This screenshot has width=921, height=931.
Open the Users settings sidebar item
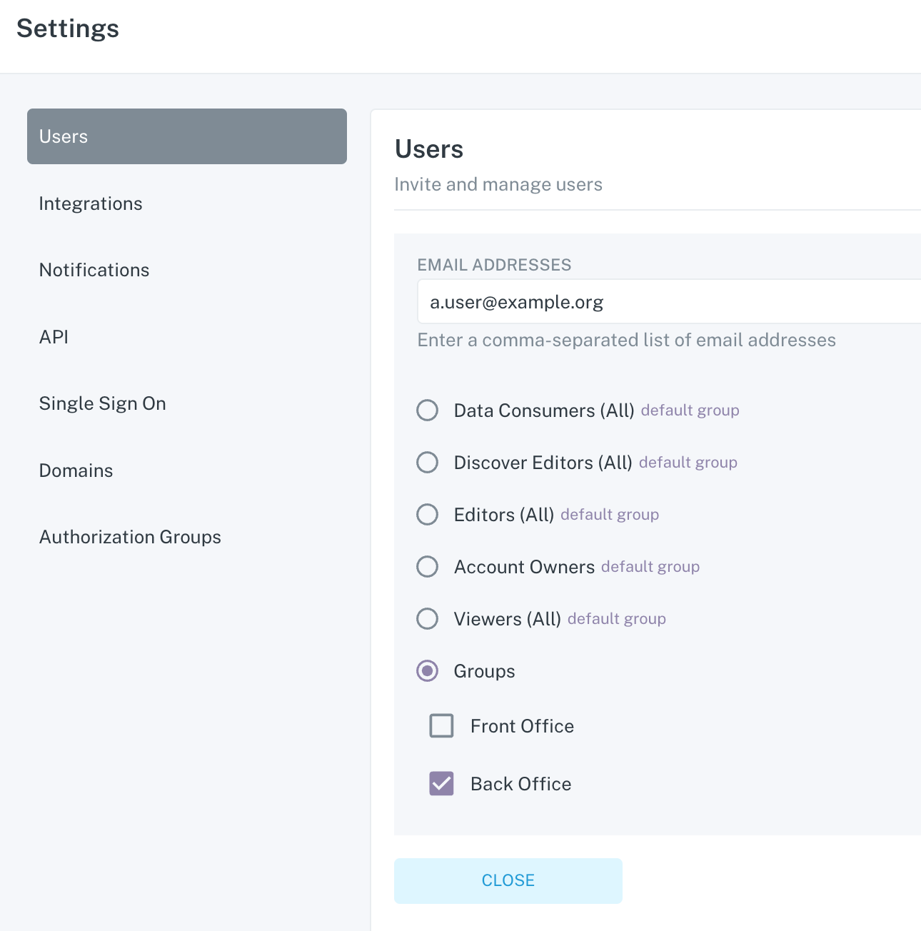click(186, 136)
